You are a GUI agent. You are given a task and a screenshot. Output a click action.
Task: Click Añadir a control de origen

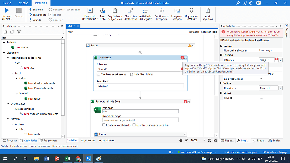coord(241,152)
